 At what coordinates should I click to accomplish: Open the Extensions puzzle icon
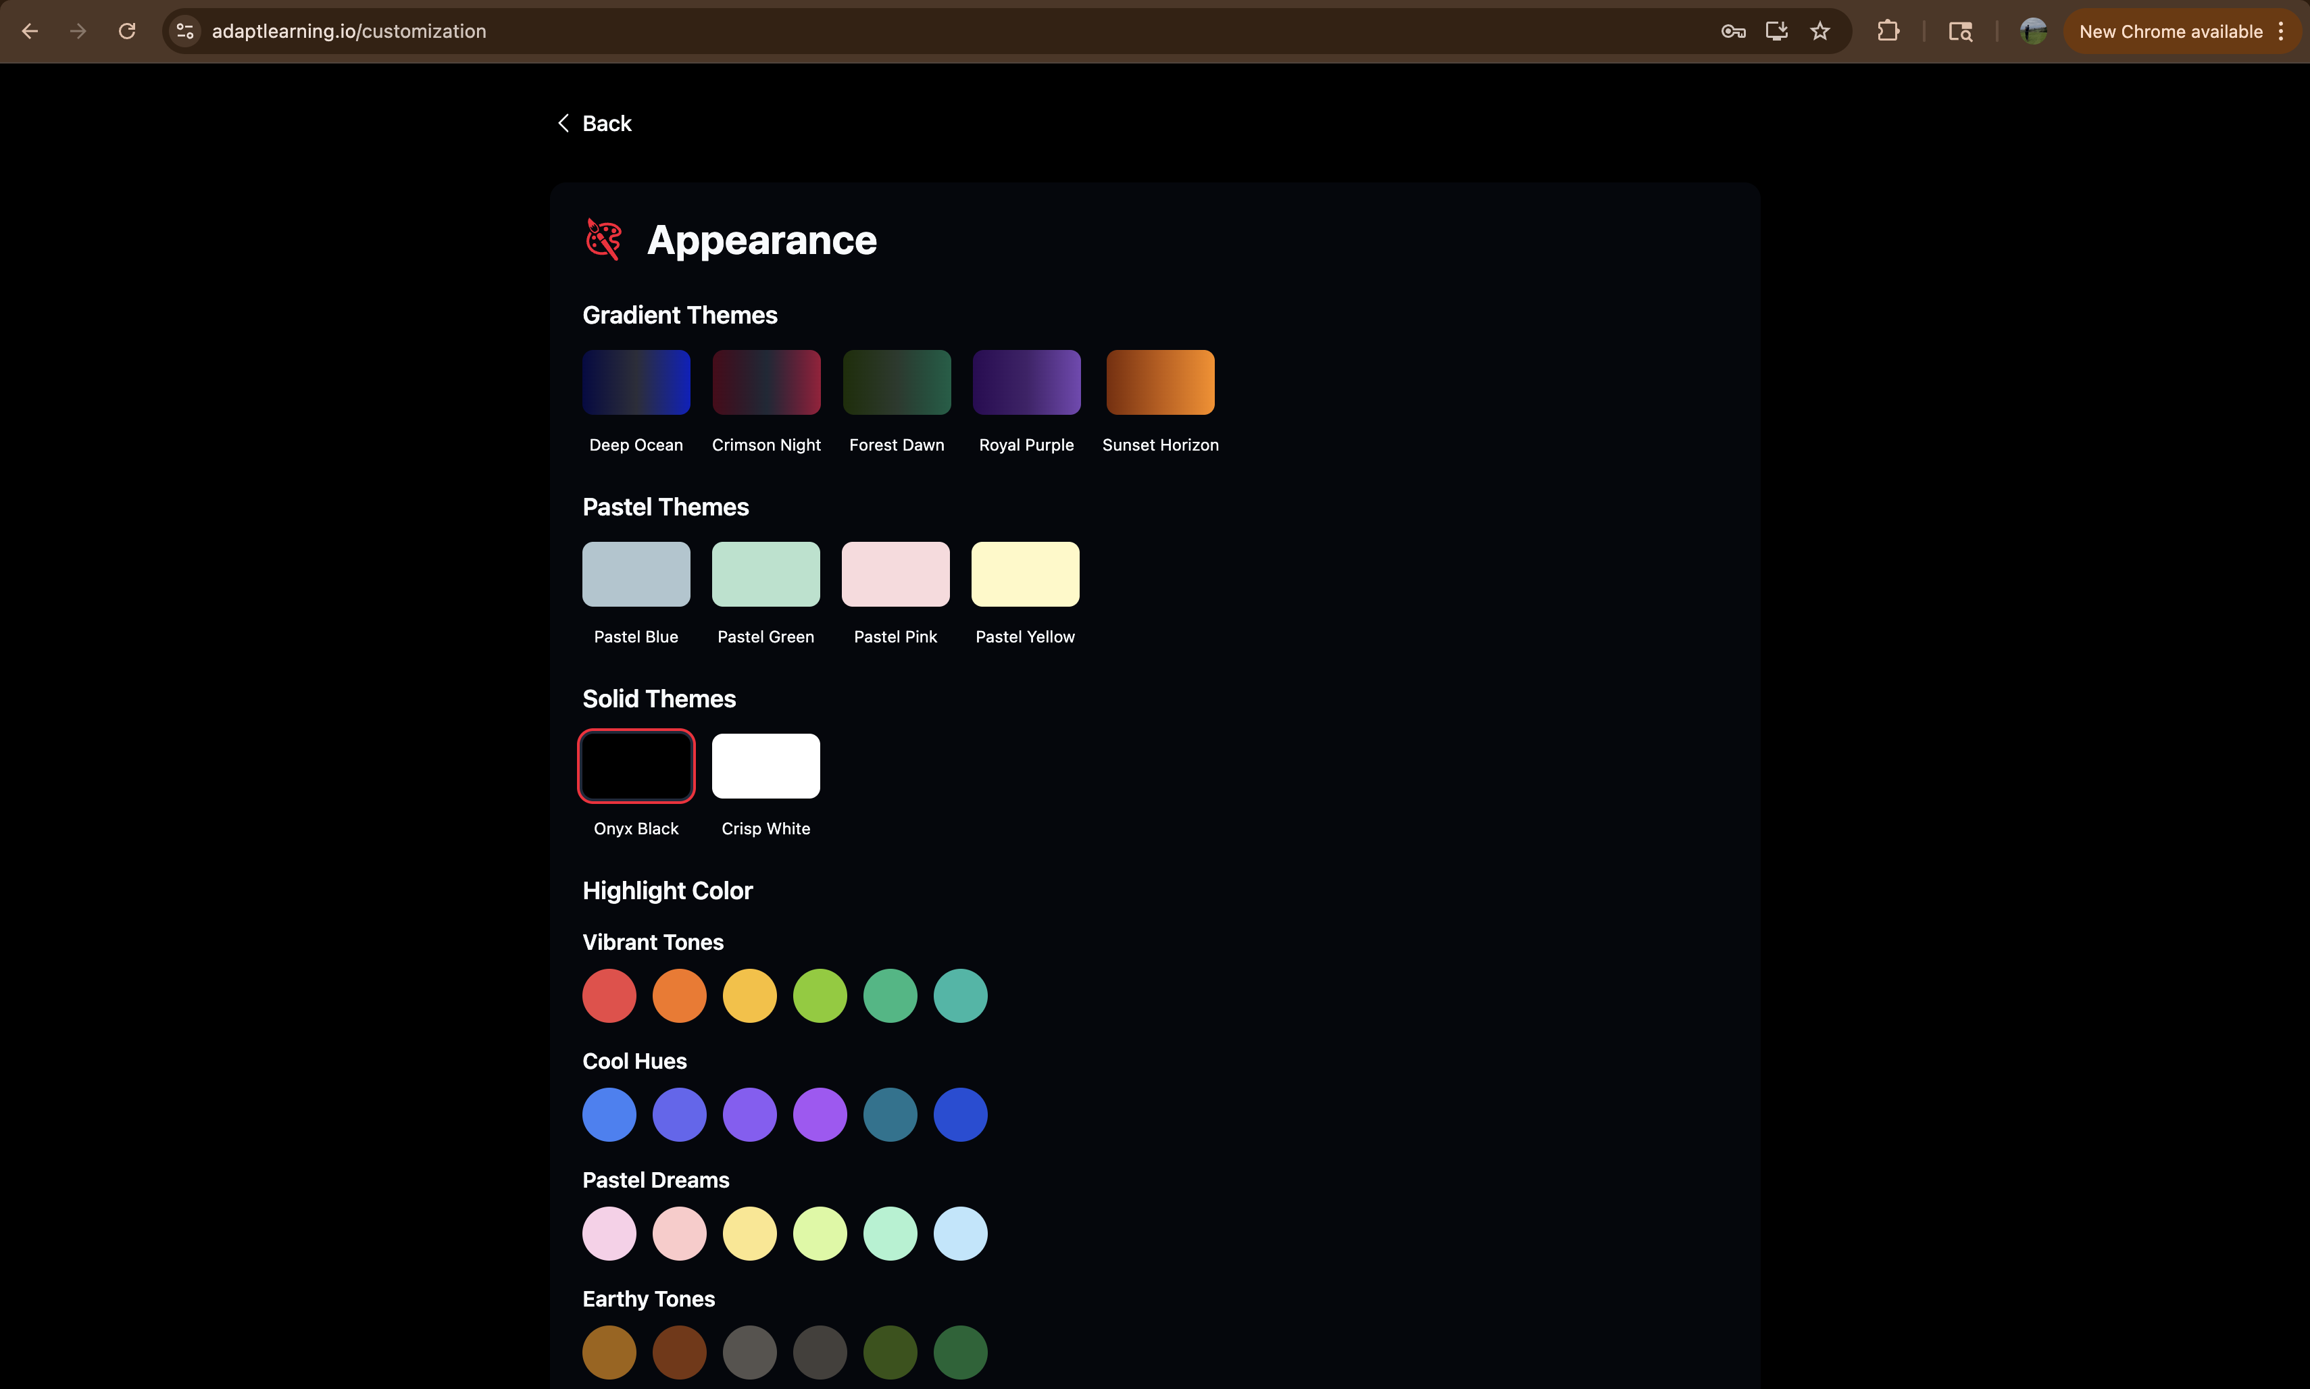tap(1888, 31)
